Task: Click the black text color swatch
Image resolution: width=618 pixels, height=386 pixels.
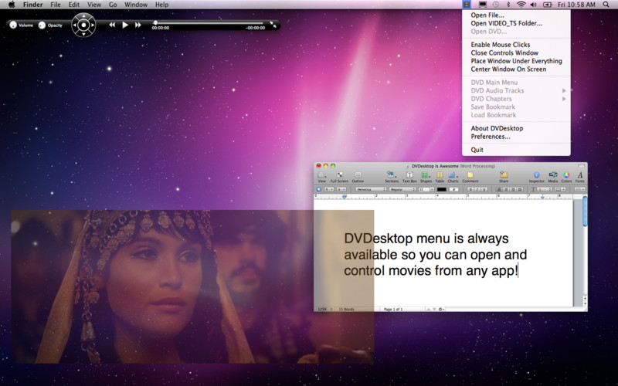Action: point(441,189)
